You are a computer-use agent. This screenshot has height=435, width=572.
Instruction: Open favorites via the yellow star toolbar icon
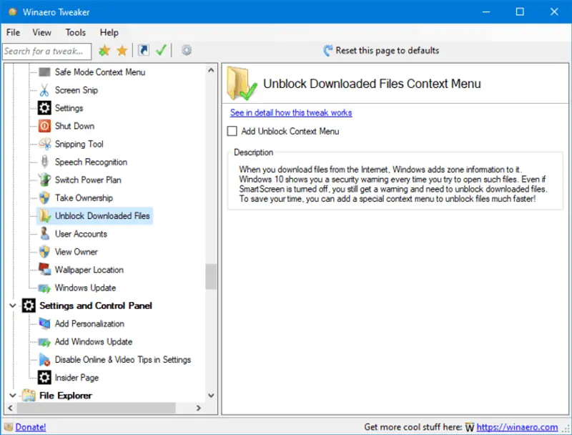pos(120,50)
